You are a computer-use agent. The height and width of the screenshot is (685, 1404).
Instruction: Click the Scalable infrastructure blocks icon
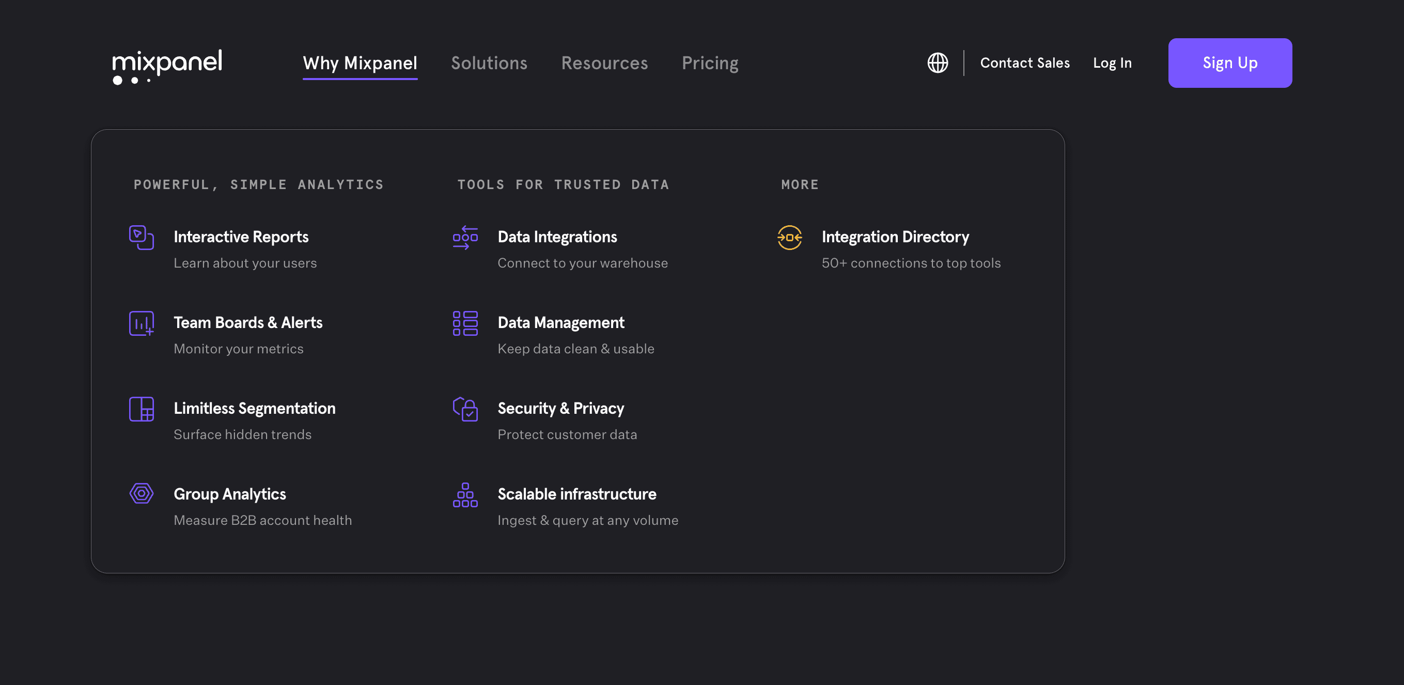coord(465,495)
